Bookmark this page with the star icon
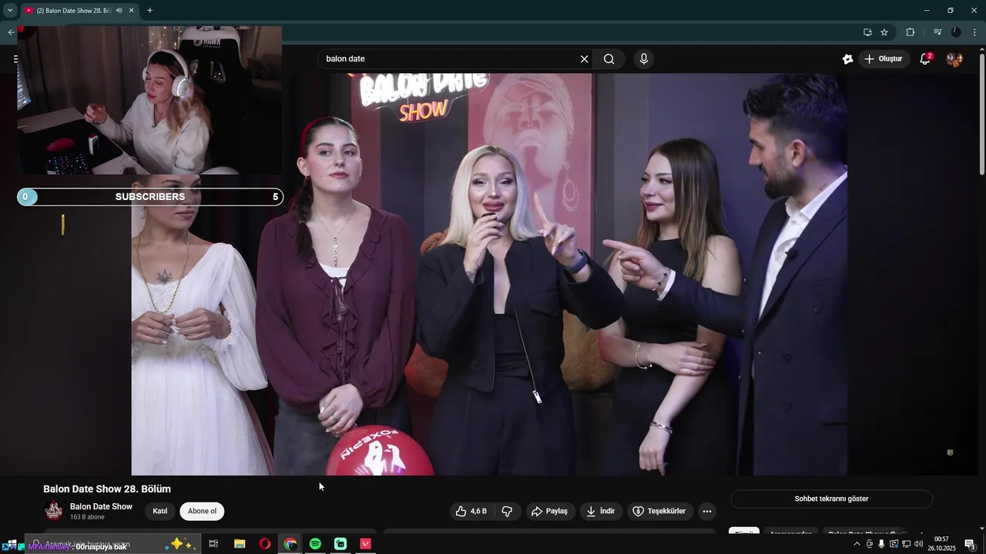This screenshot has height=554, width=986. click(884, 32)
